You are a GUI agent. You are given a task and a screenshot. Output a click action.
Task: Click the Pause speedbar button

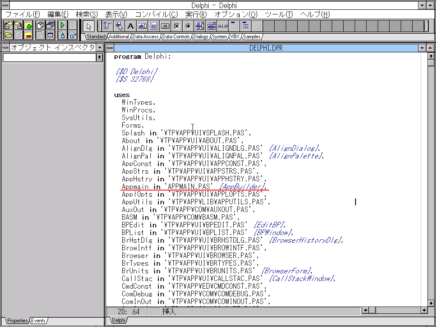[72, 25]
